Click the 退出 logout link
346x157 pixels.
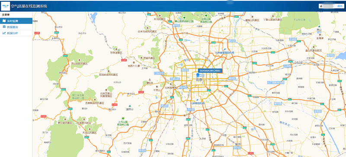[340, 6]
